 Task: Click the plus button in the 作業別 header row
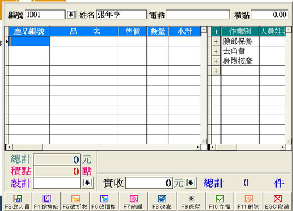(x=216, y=32)
